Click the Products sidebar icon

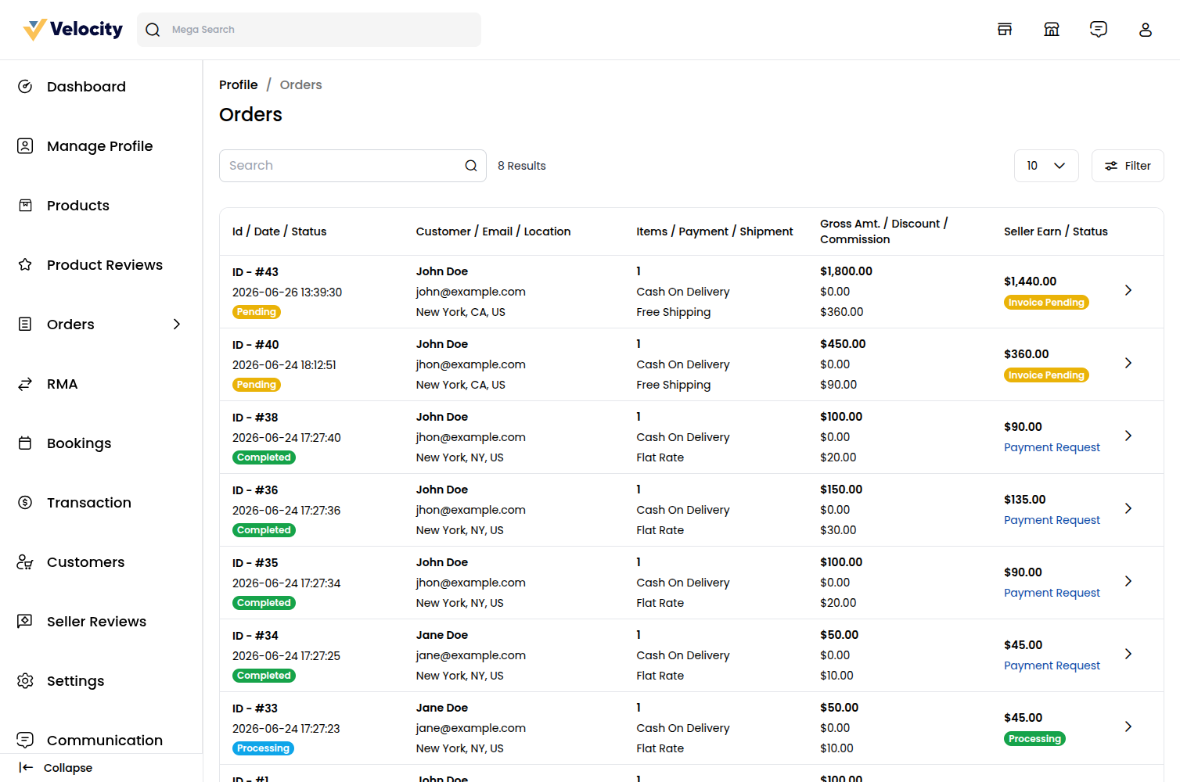[x=25, y=206]
